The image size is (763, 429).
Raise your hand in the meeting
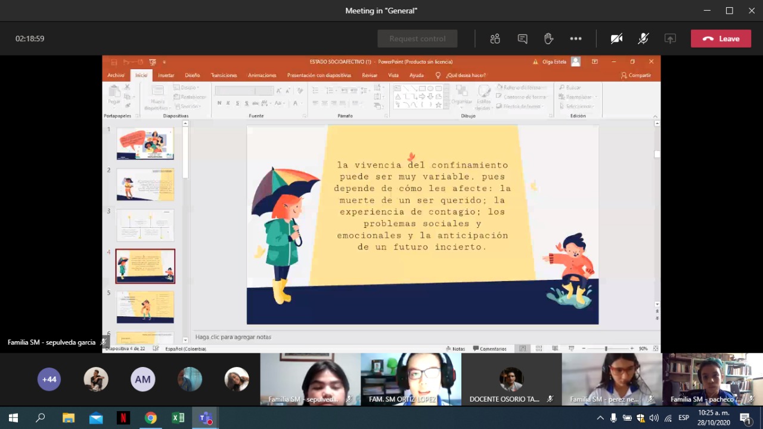[549, 39]
